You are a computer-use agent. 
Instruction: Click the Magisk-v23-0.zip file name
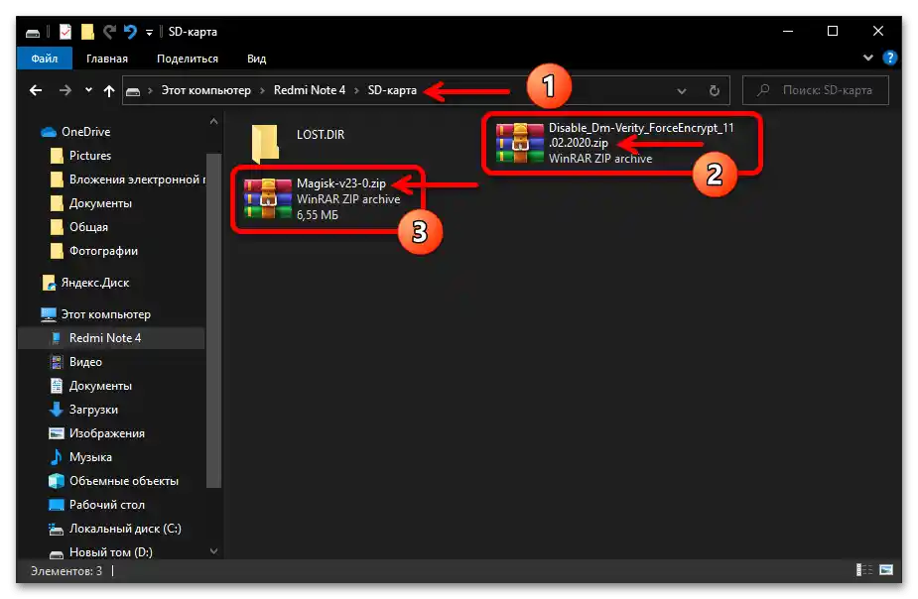click(x=341, y=183)
